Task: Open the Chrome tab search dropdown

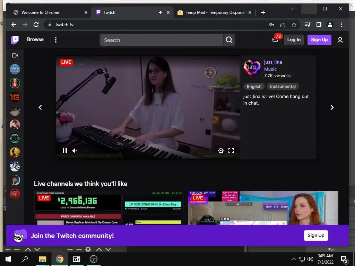Action: [x=293, y=9]
